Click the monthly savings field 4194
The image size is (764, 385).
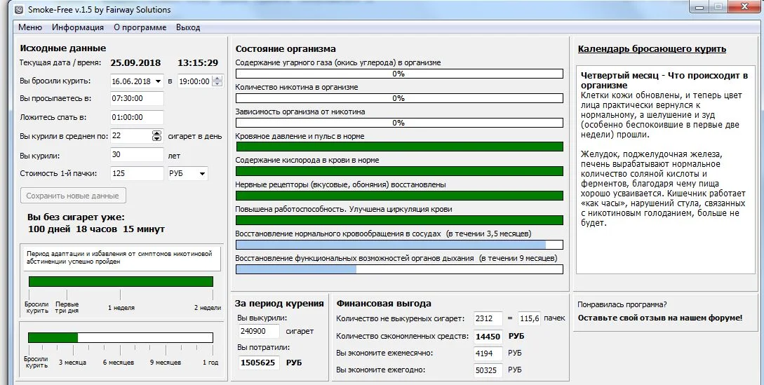(488, 353)
